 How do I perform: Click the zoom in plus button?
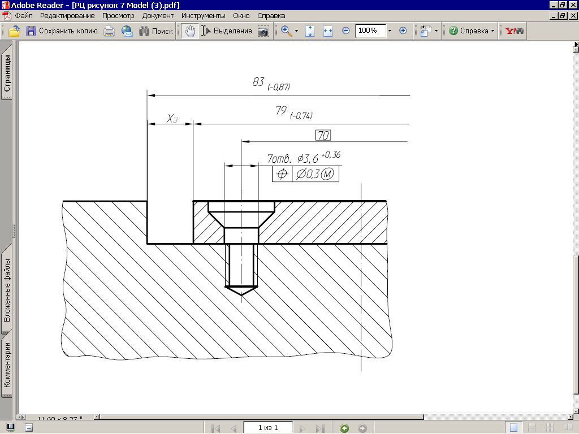coord(403,31)
